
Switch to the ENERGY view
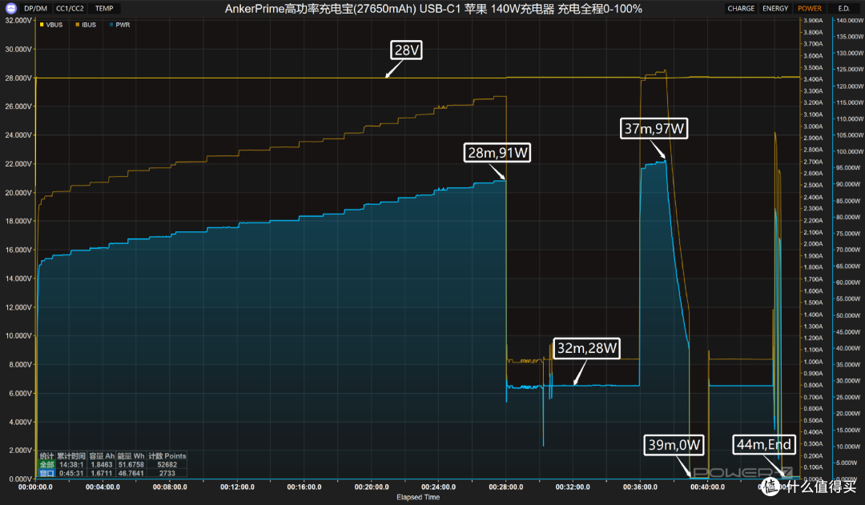pos(775,8)
